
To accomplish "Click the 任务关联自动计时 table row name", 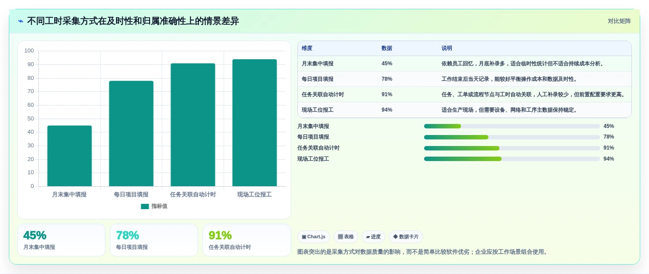I will (323, 94).
